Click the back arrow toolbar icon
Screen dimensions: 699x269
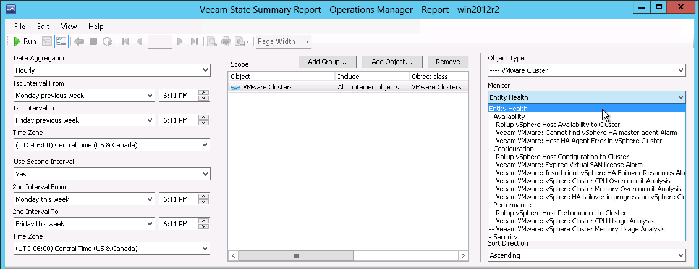pyautogui.click(x=79, y=41)
